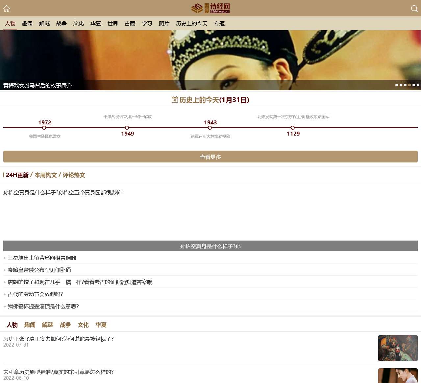Jump to the fourth carousel slide dot
Viewport: 421px width, 383px height.
pyautogui.click(x=409, y=85)
